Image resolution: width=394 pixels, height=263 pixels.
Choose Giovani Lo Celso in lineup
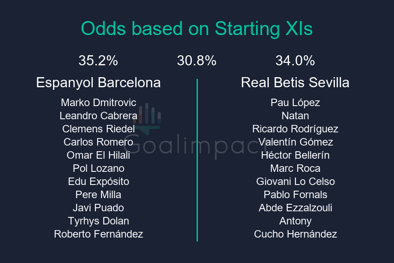pos(295,181)
